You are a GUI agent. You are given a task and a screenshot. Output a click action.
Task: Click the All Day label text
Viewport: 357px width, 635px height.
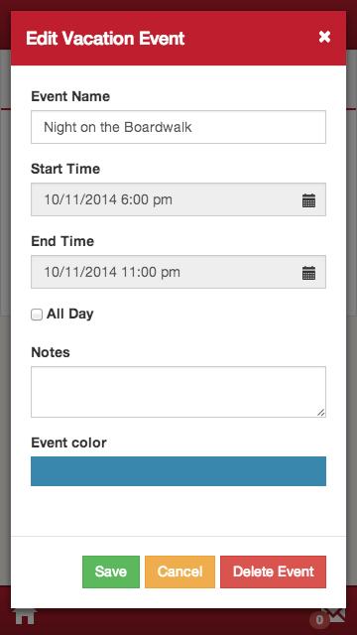coord(70,314)
